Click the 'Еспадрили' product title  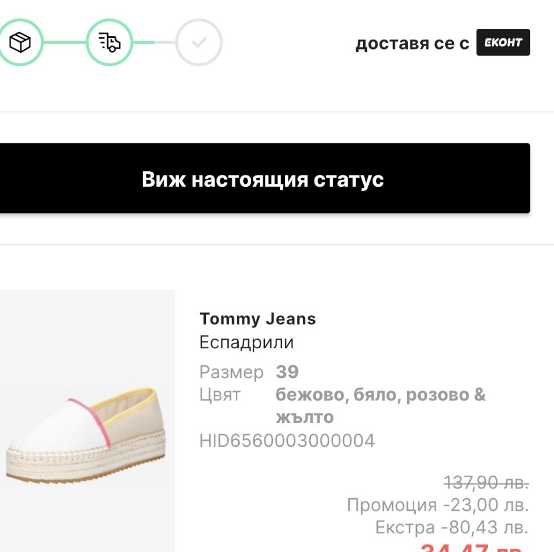point(246,342)
